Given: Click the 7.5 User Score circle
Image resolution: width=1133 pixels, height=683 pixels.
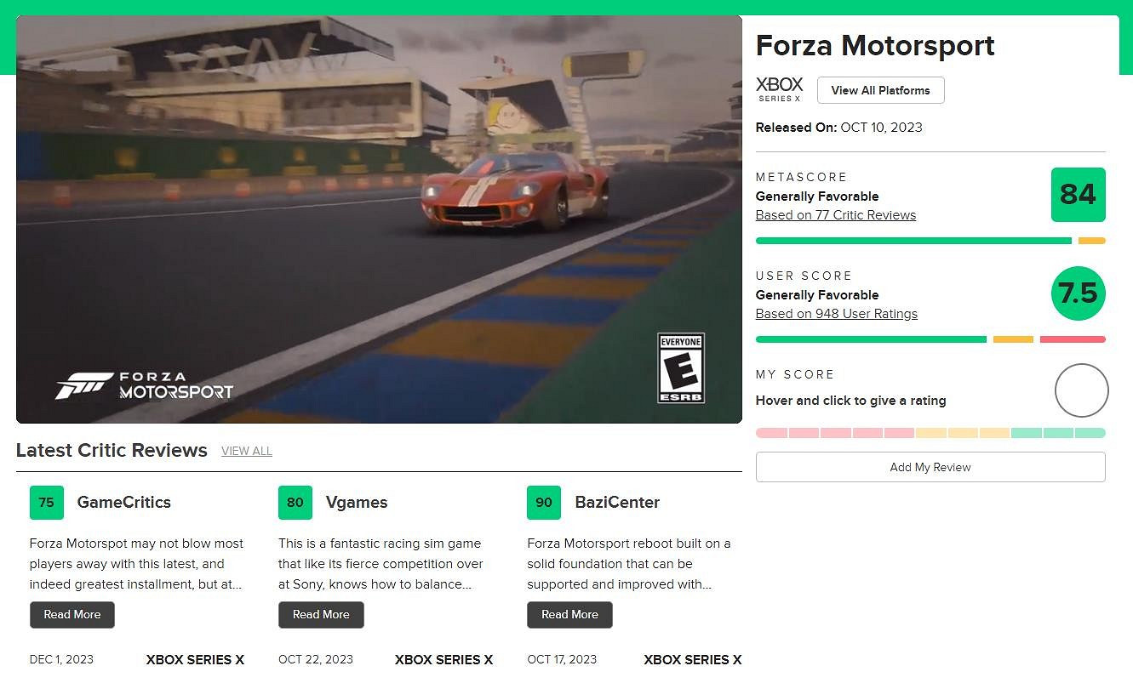Looking at the screenshot, I should tap(1078, 293).
